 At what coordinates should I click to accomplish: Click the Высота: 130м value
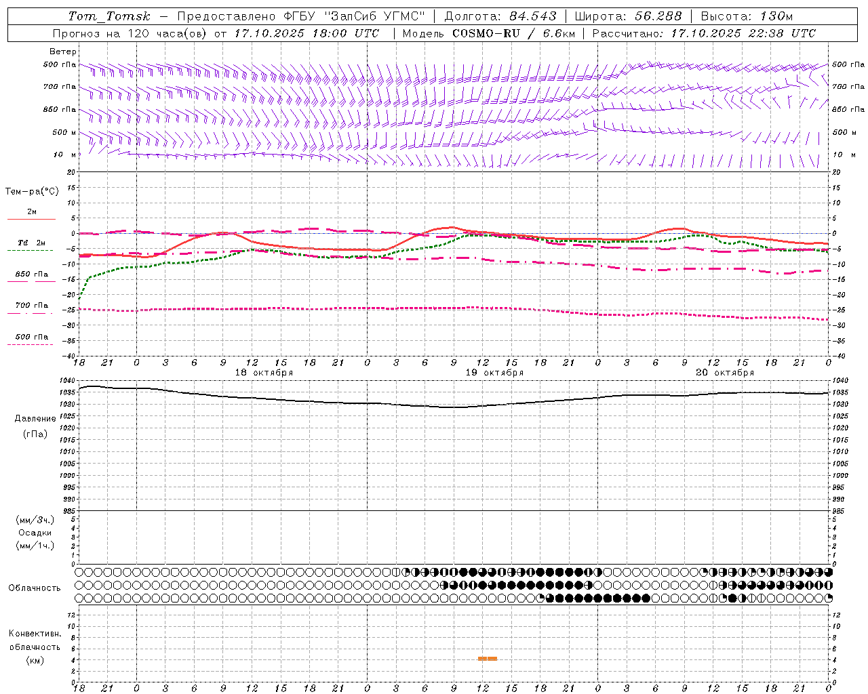[747, 16]
